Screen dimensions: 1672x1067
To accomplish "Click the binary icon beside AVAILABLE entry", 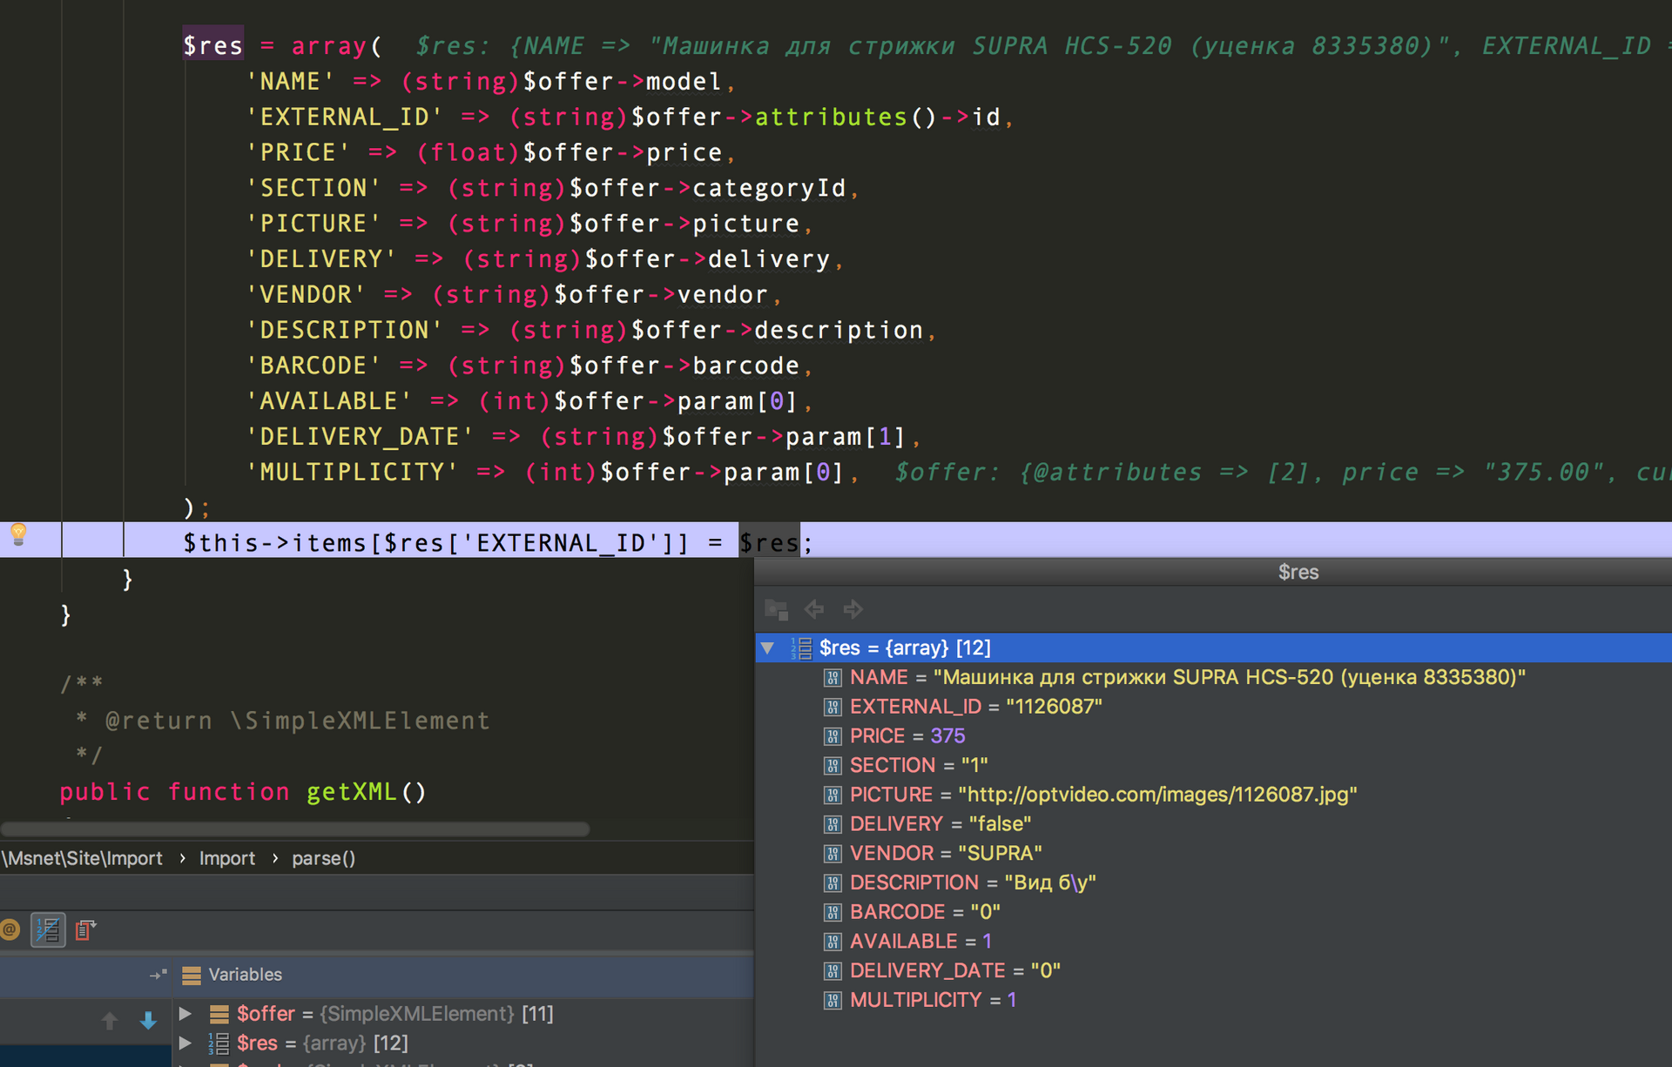I will point(833,941).
